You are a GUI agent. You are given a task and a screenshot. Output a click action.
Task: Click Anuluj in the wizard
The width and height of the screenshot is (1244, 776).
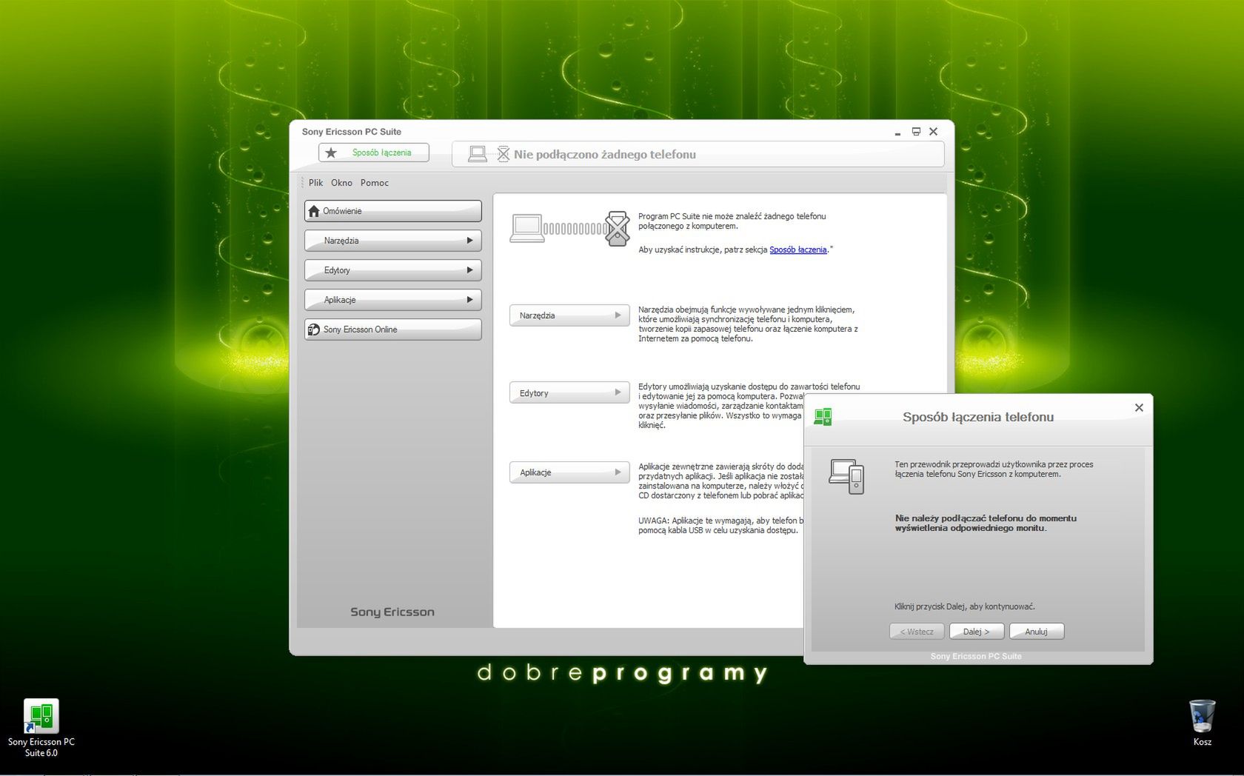1036,632
